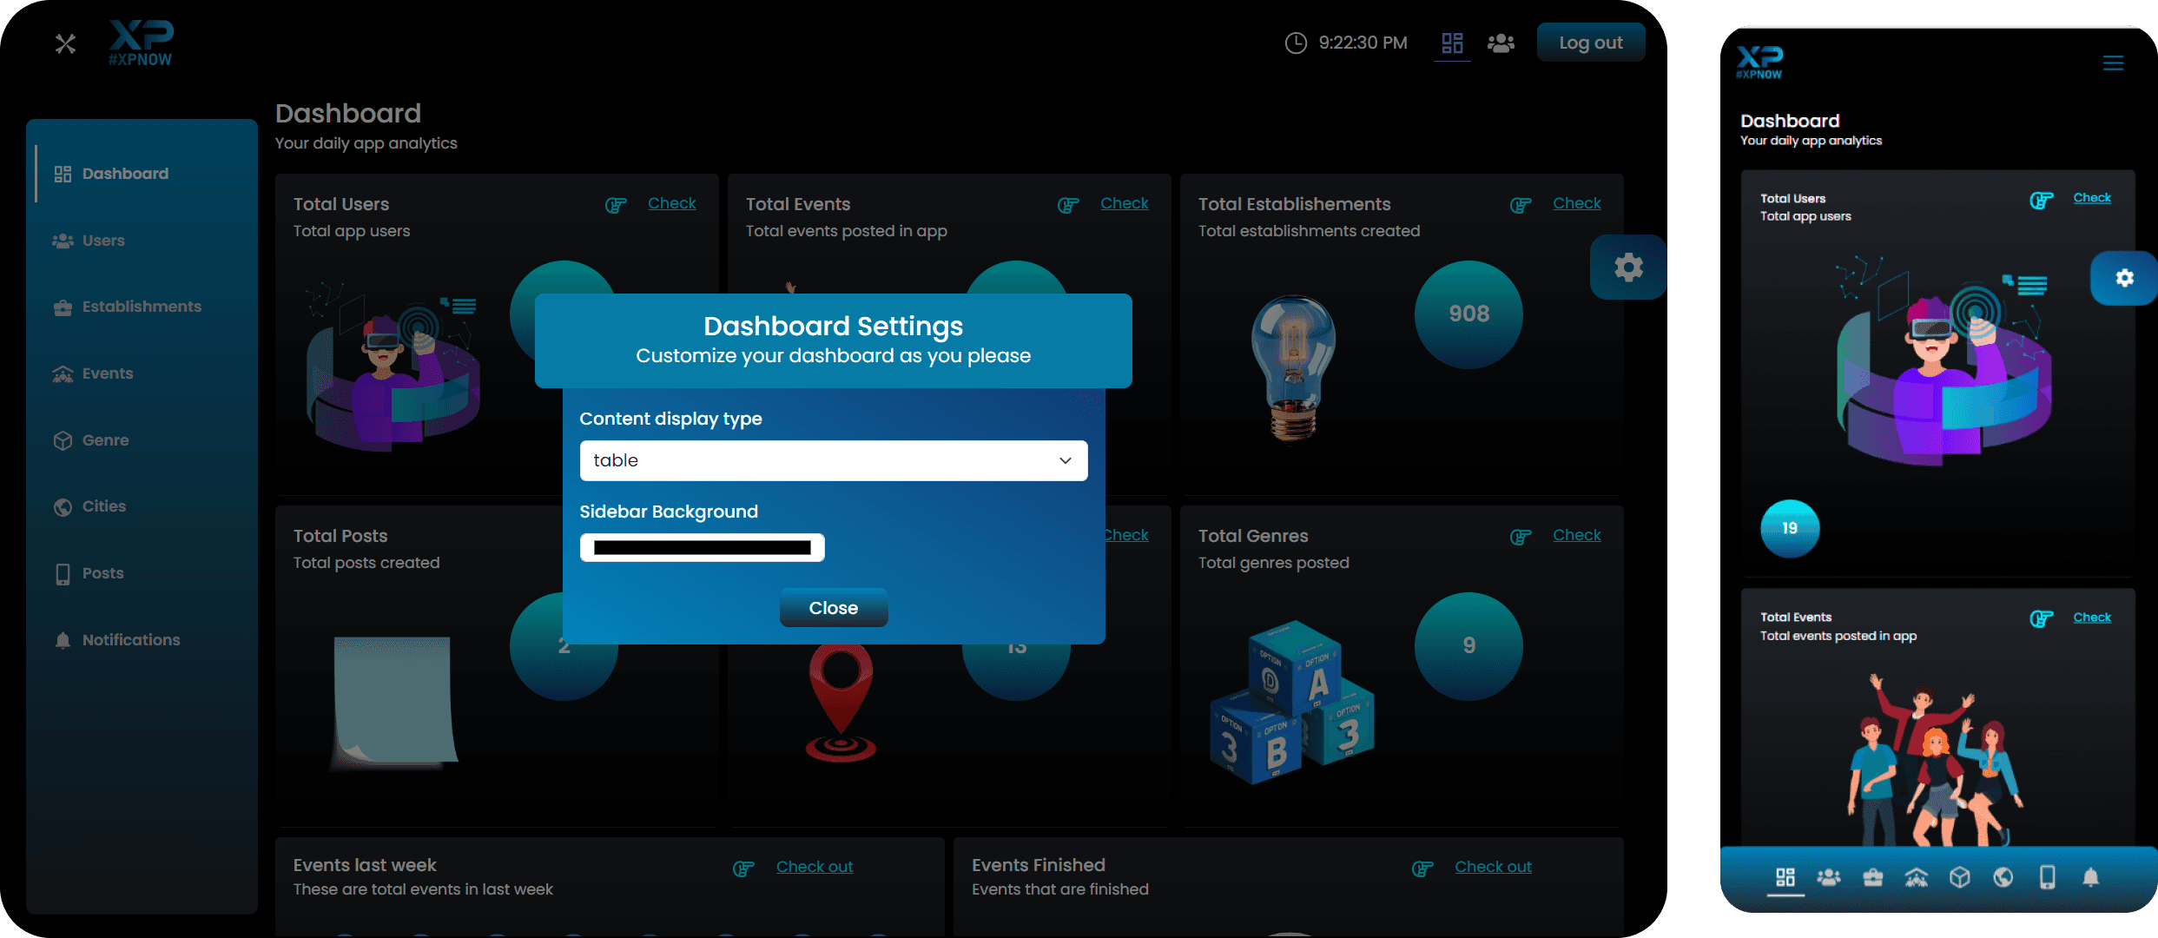Viewport: 2158px width, 938px height.
Task: Pick Sidebar Background color swatch
Action: [x=702, y=547]
